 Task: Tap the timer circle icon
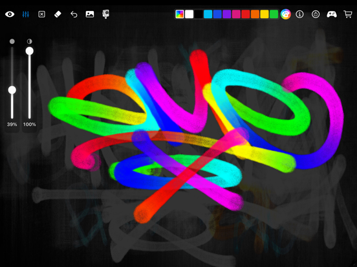point(316,14)
